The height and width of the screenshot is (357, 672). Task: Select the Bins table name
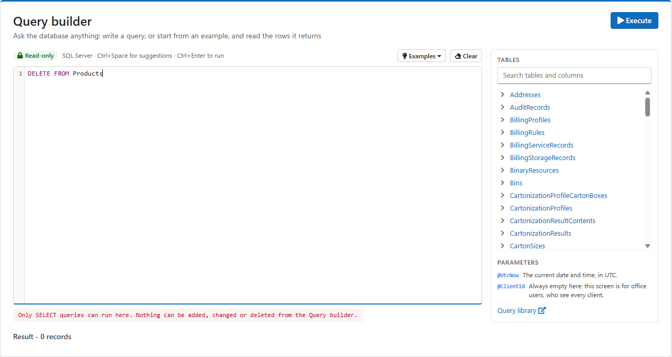tap(516, 183)
